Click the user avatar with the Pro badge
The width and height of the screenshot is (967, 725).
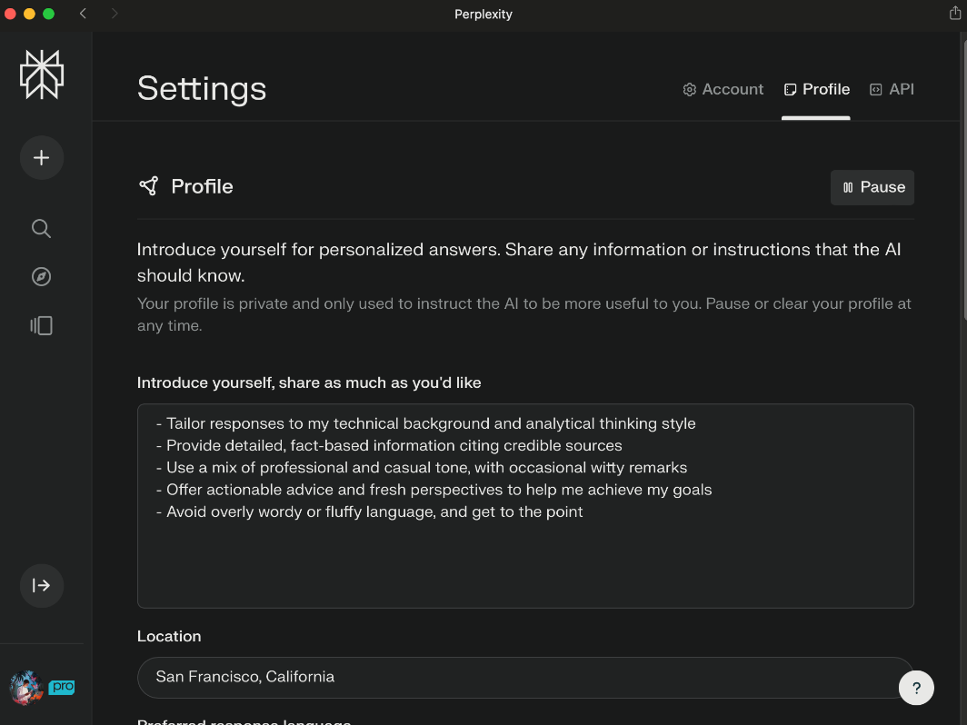click(x=27, y=688)
